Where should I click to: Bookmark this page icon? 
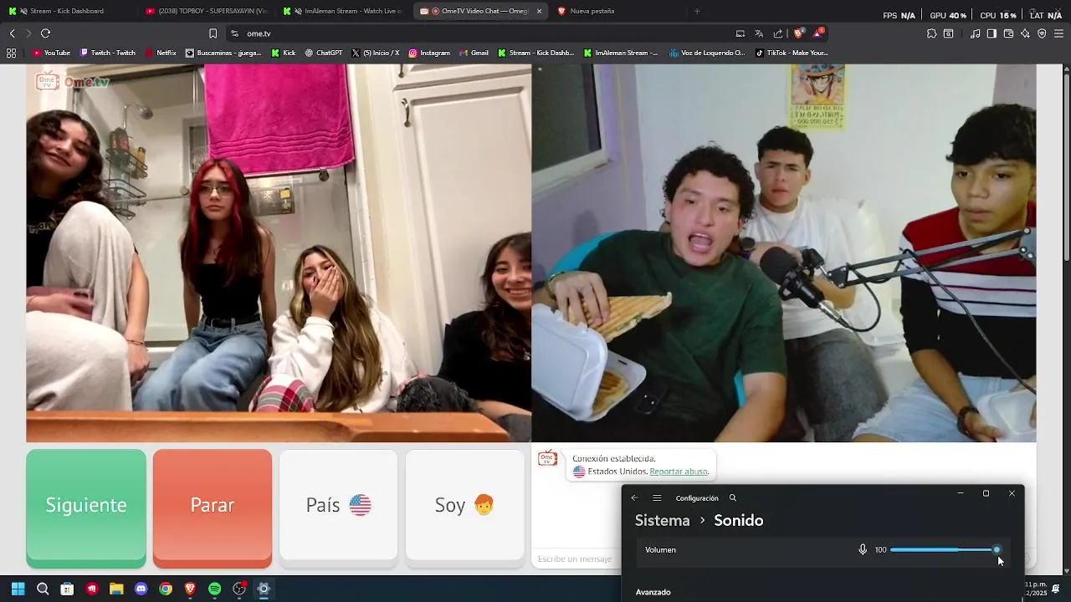coord(213,33)
